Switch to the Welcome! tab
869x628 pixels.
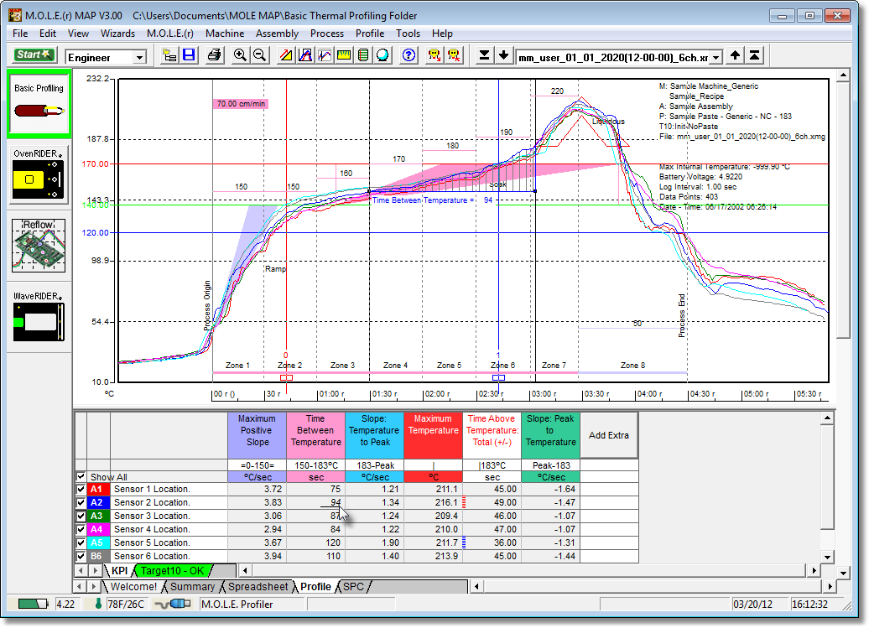(x=133, y=586)
